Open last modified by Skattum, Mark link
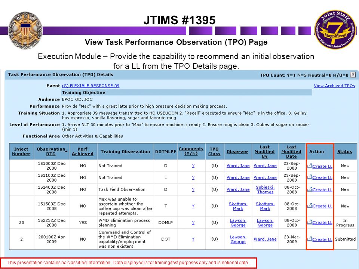 pos(265,206)
